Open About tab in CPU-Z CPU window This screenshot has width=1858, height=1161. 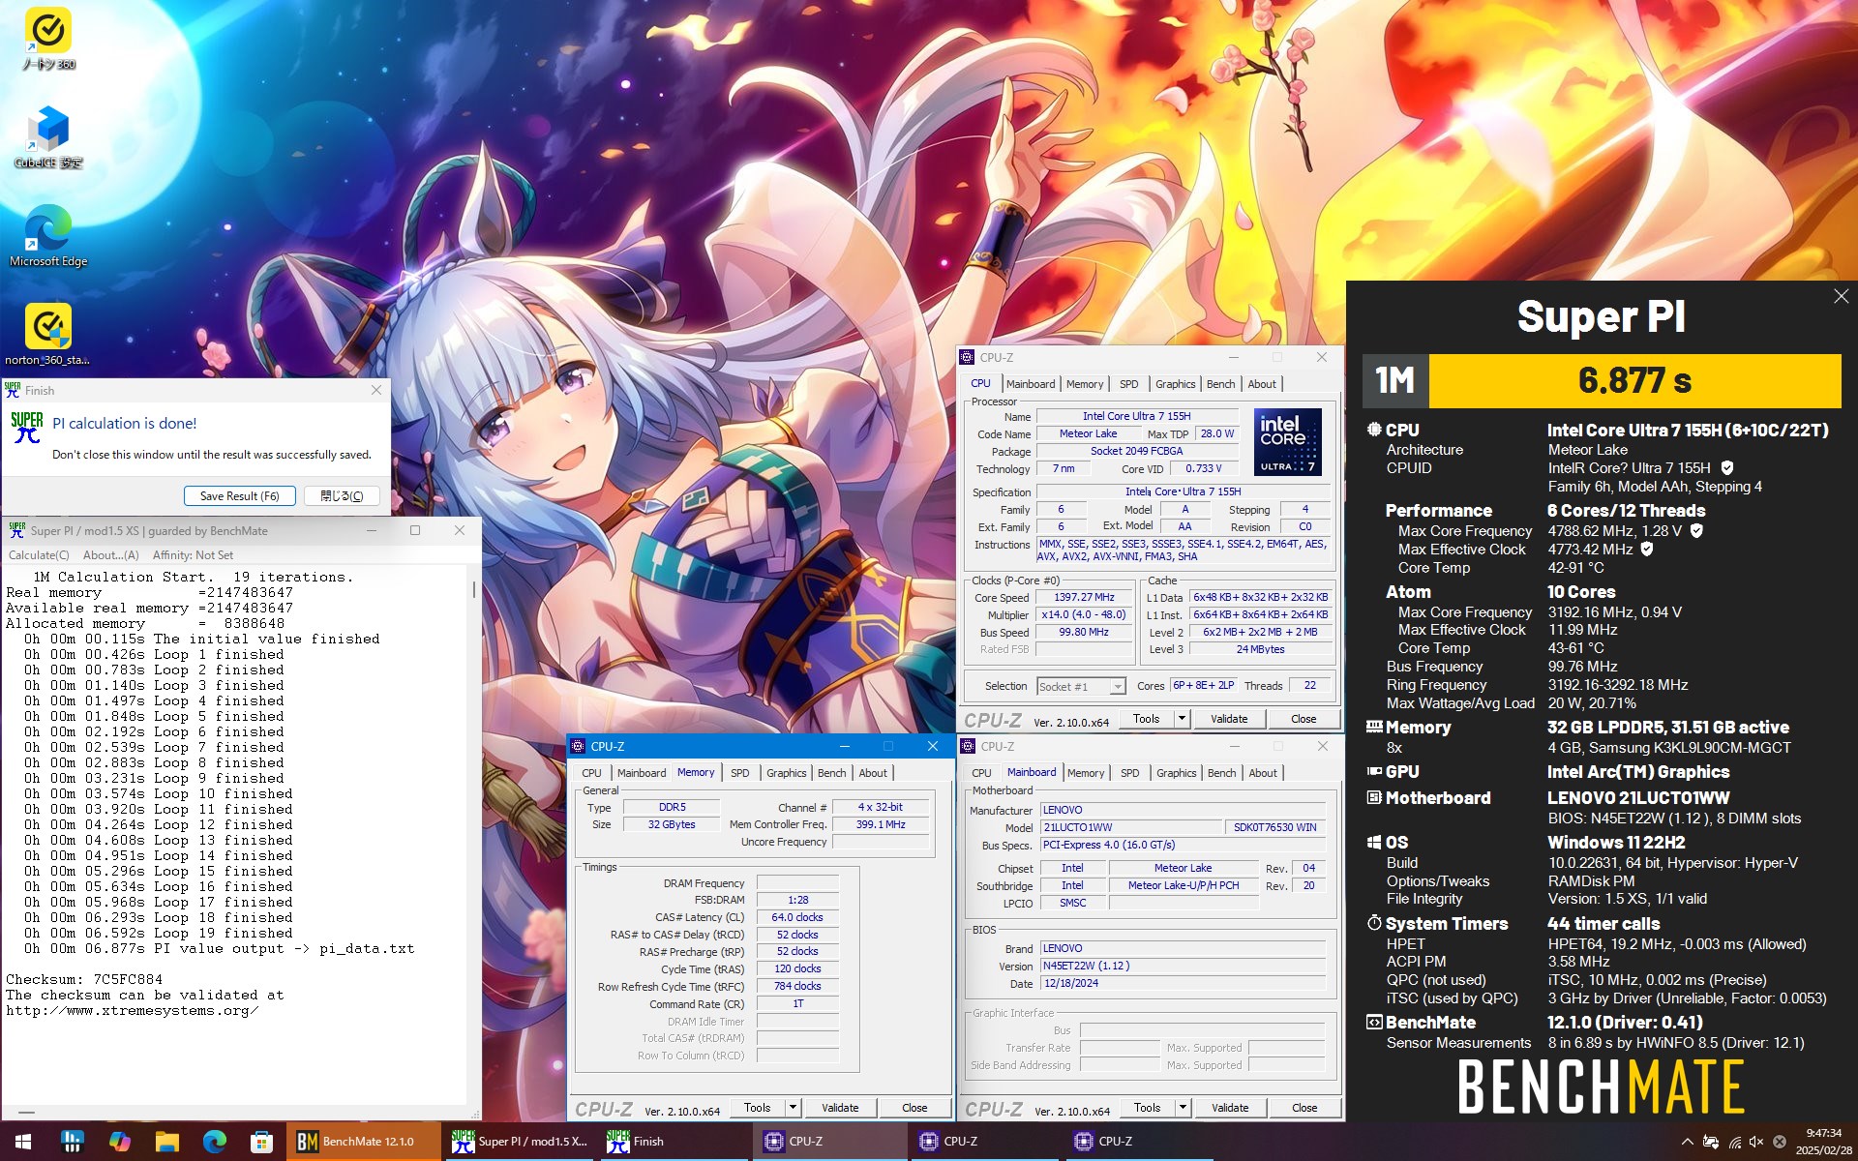pyautogui.click(x=1262, y=384)
